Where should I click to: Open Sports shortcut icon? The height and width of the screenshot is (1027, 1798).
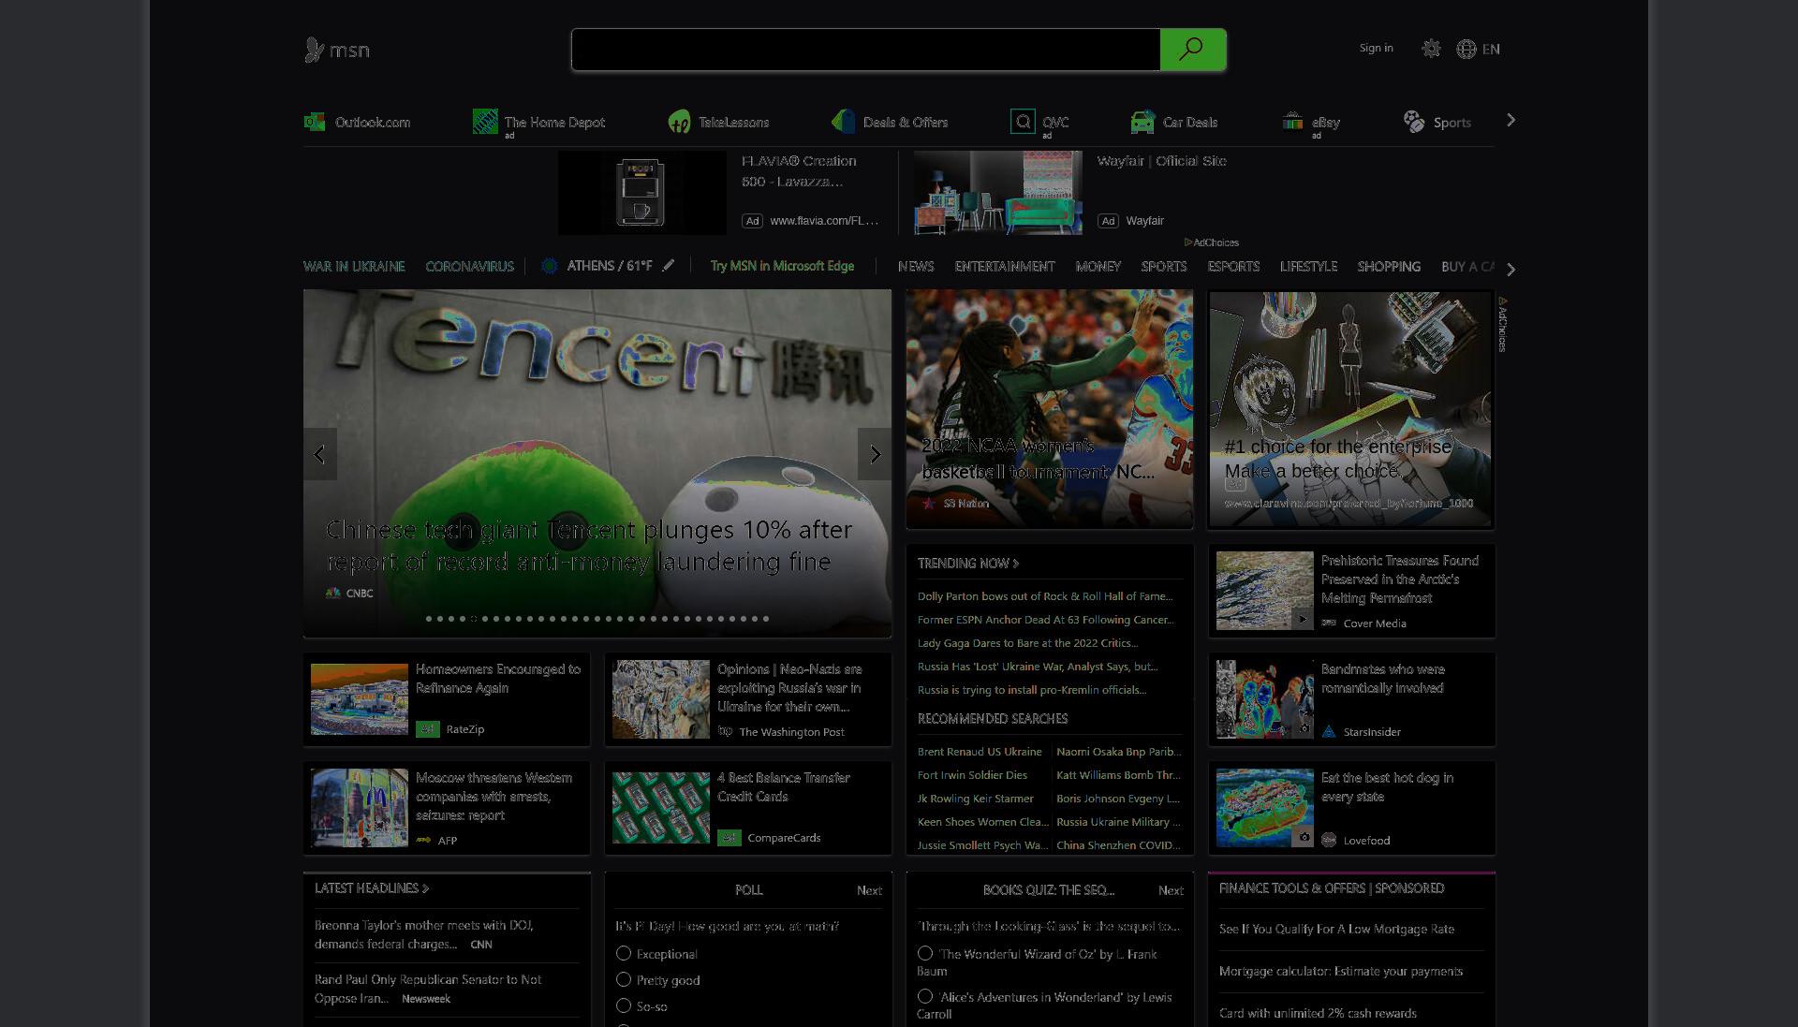[1413, 122]
